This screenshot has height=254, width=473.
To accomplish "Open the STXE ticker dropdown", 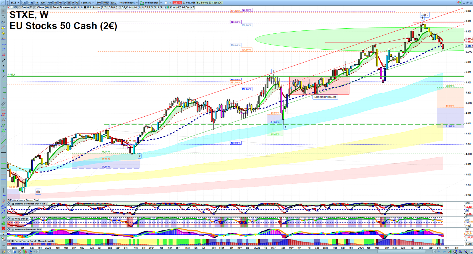I will (x=15, y=3).
